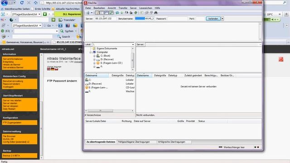Open the Server menu
290x163 pixels.
133,8
